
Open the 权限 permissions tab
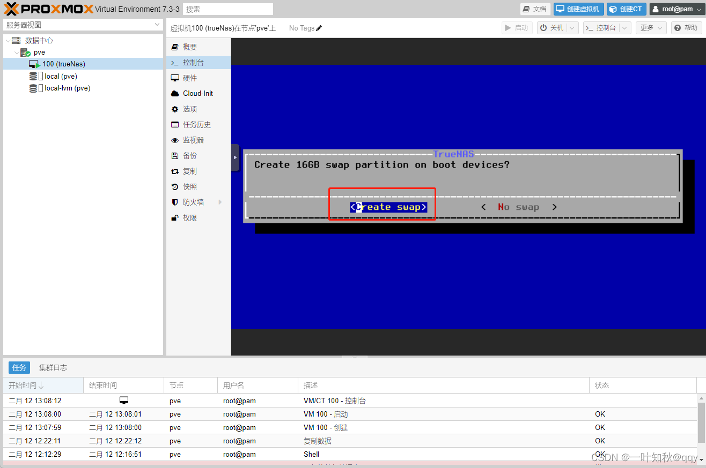(x=198, y=218)
